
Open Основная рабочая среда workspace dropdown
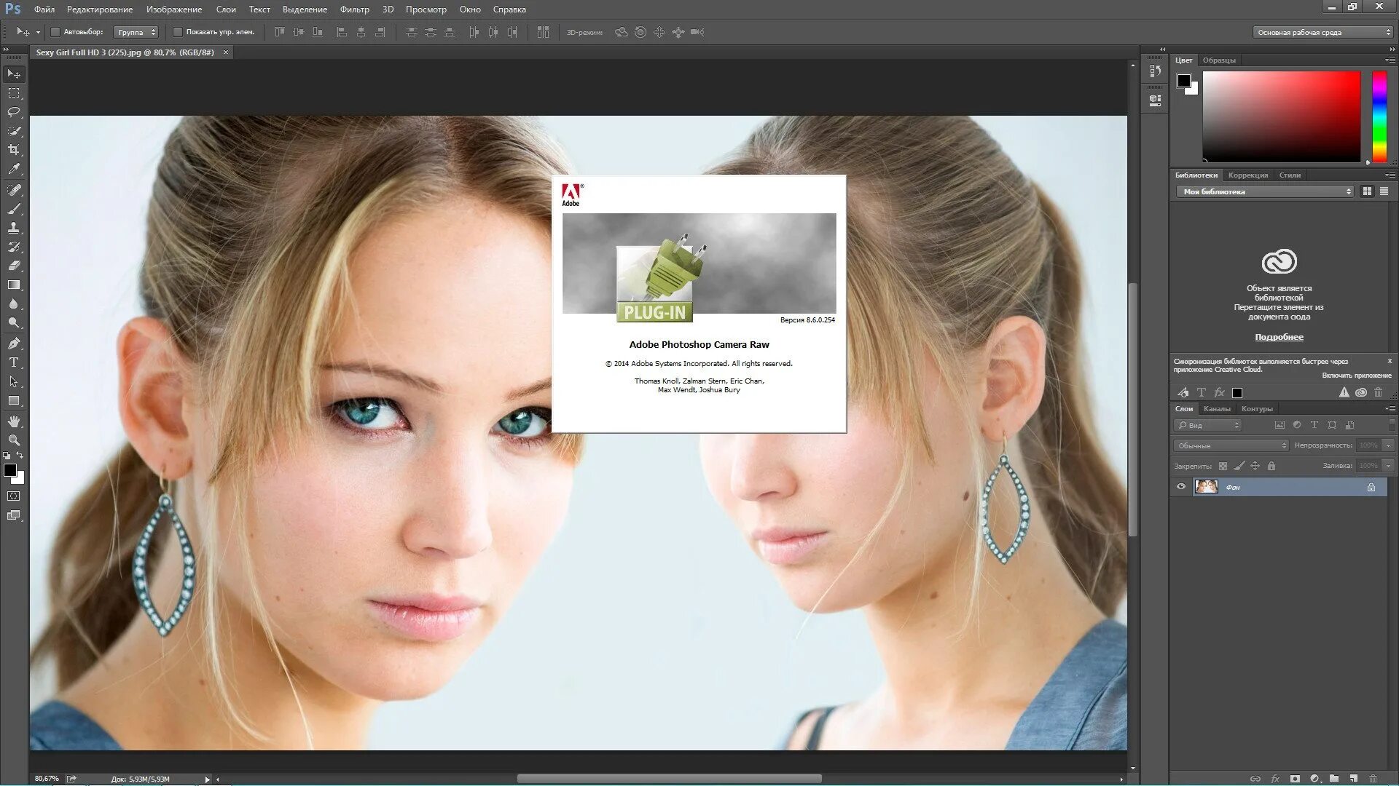click(1322, 32)
